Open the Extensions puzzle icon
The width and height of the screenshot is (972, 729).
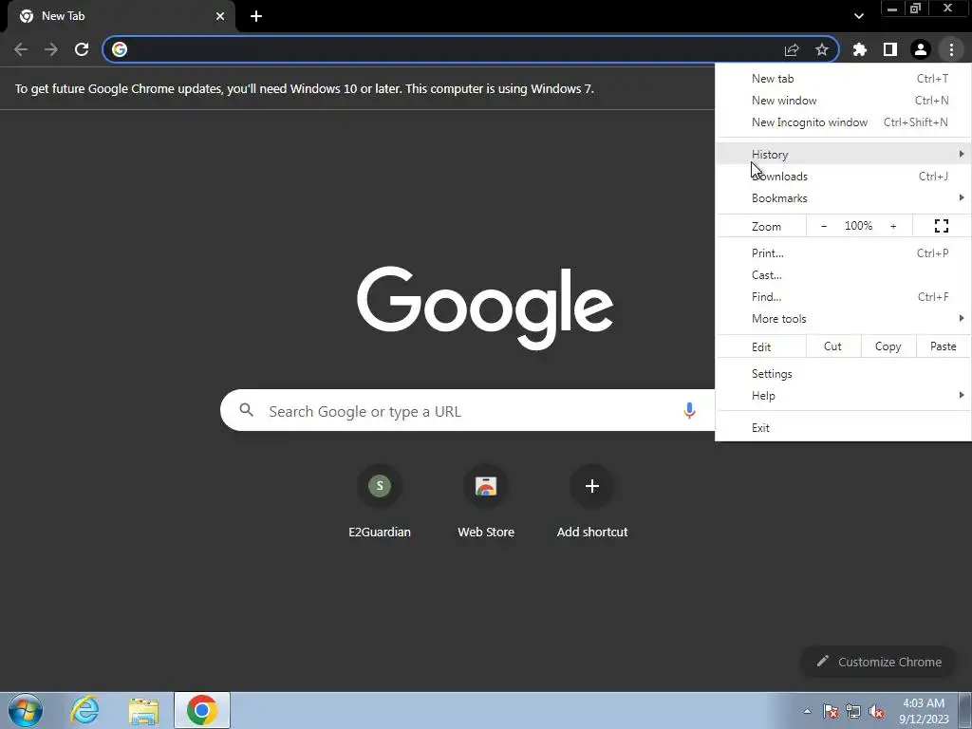(860, 49)
